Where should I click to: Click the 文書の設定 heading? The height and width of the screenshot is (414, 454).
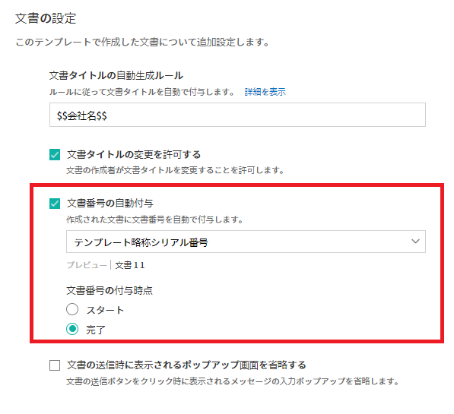coord(46,18)
